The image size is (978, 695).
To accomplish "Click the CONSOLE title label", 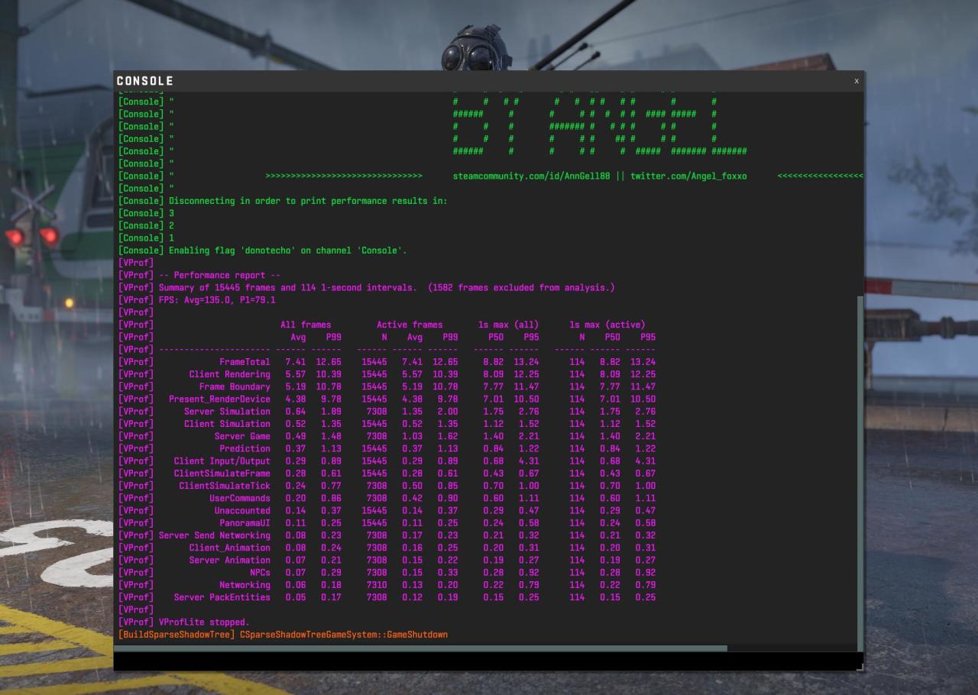I will coord(145,81).
